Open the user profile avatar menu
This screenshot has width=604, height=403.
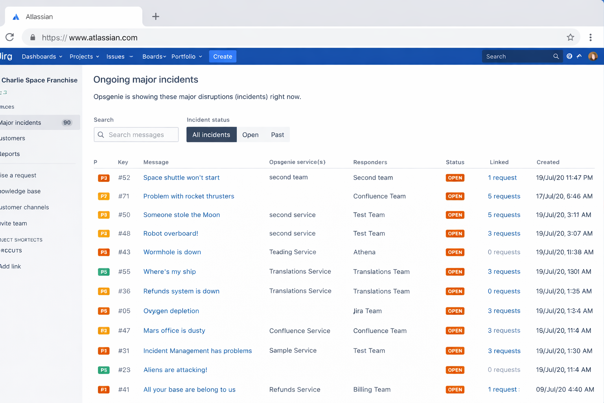pos(593,56)
